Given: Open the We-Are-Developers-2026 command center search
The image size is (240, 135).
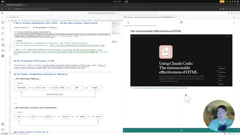Looking at the screenshot, I should click(x=123, y=13).
